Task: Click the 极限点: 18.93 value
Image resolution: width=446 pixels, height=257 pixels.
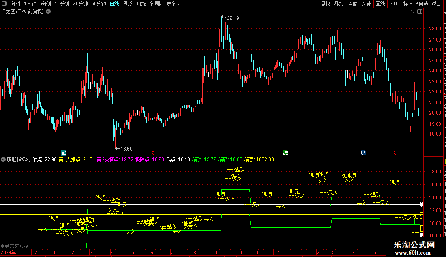Action: 150,159
